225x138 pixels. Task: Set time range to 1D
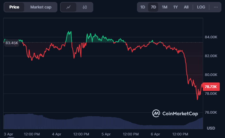pos(142,7)
